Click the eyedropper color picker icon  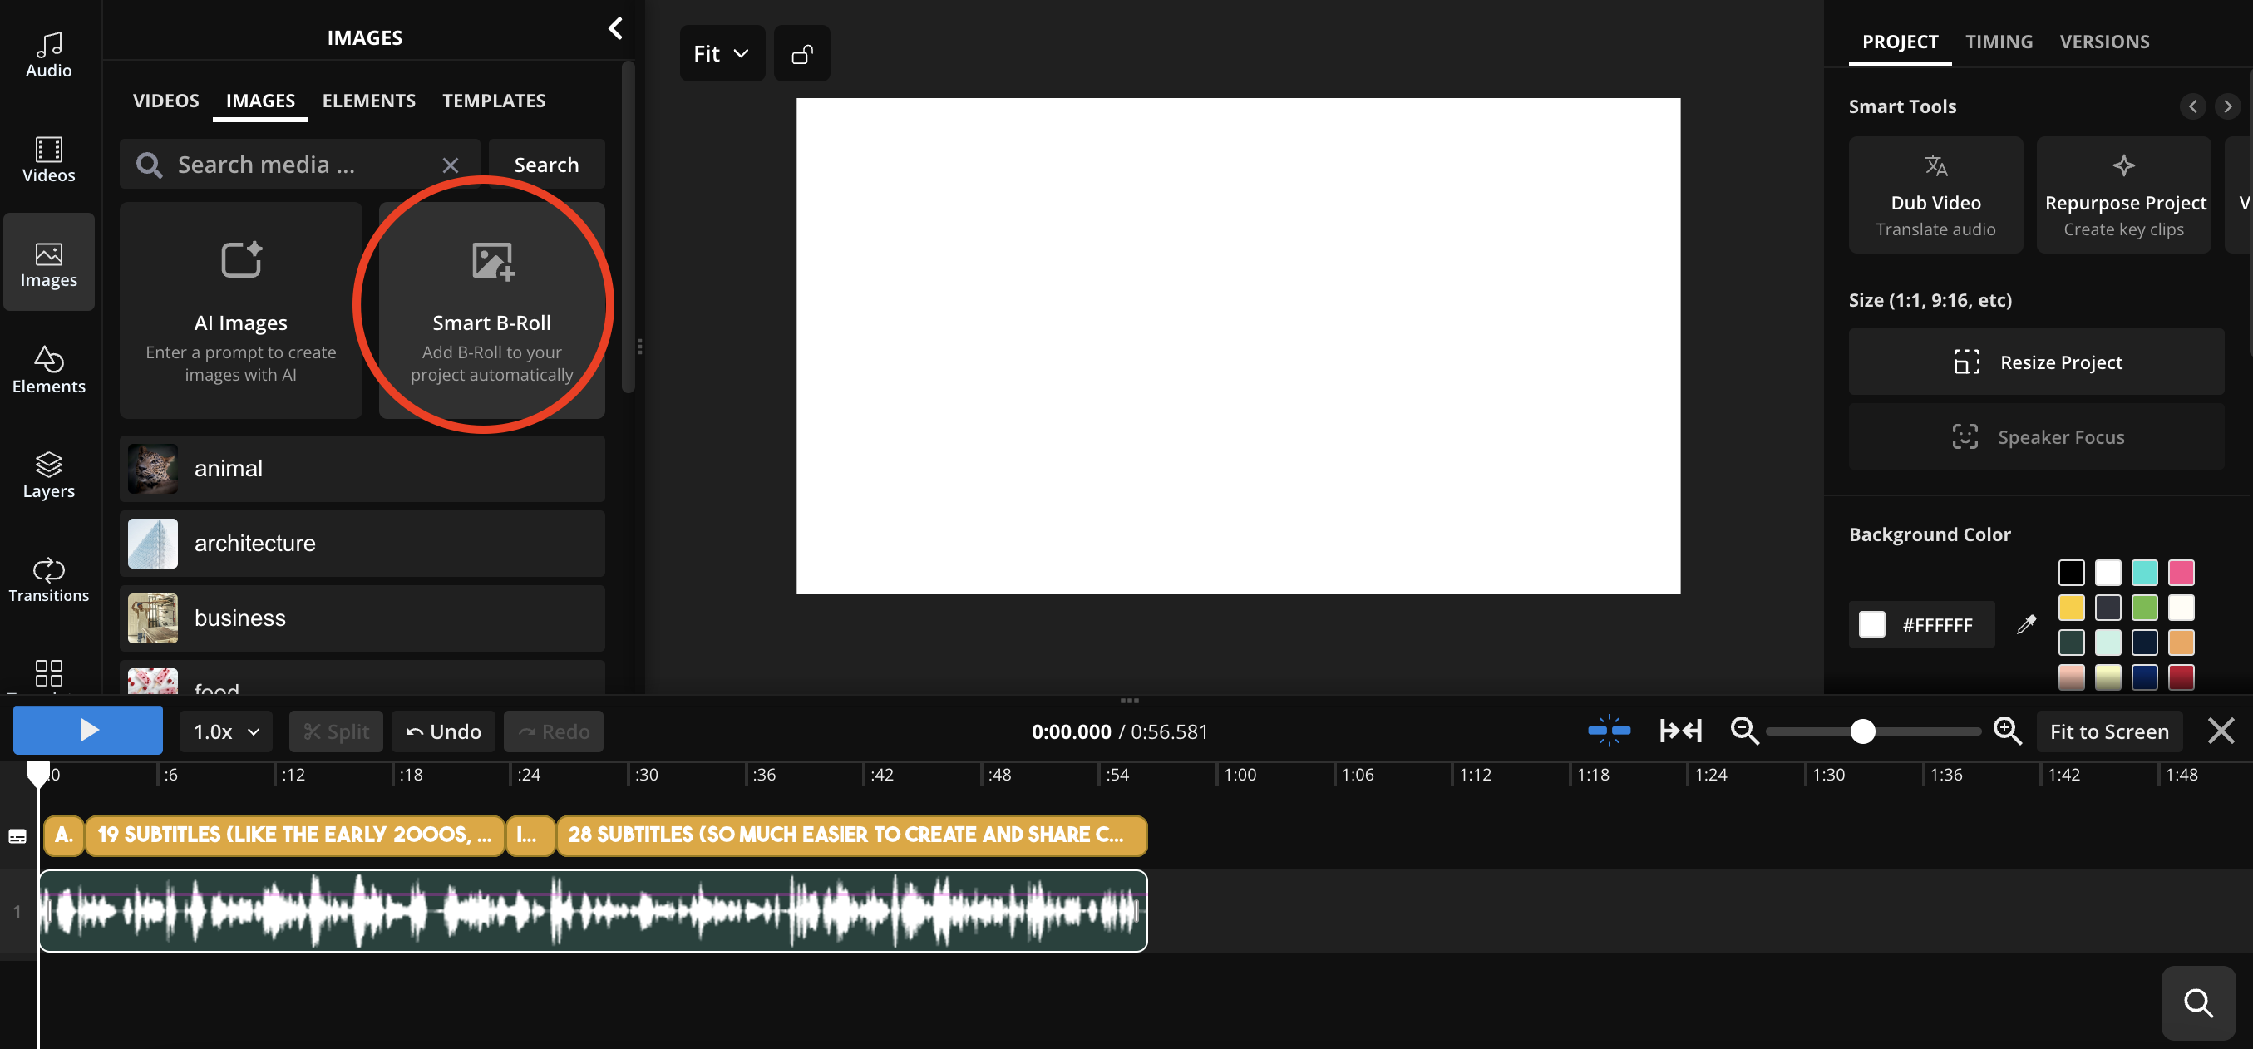[2025, 624]
